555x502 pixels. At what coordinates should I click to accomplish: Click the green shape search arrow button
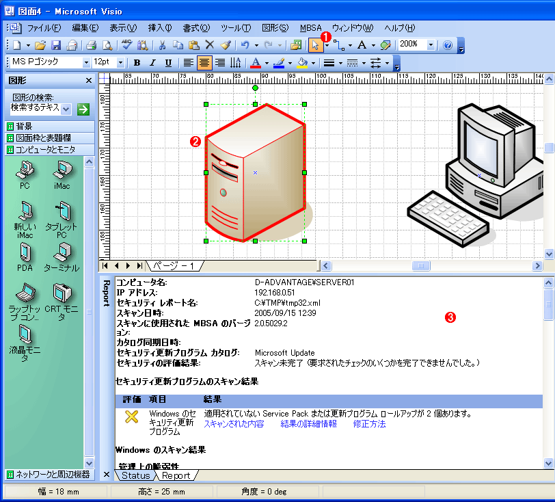pyautogui.click(x=83, y=109)
